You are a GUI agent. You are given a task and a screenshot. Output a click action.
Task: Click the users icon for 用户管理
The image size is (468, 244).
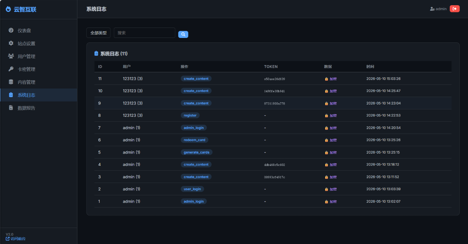(11, 56)
